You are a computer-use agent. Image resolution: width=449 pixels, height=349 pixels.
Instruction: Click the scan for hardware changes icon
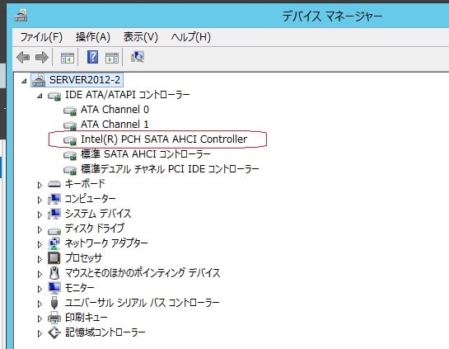point(138,57)
